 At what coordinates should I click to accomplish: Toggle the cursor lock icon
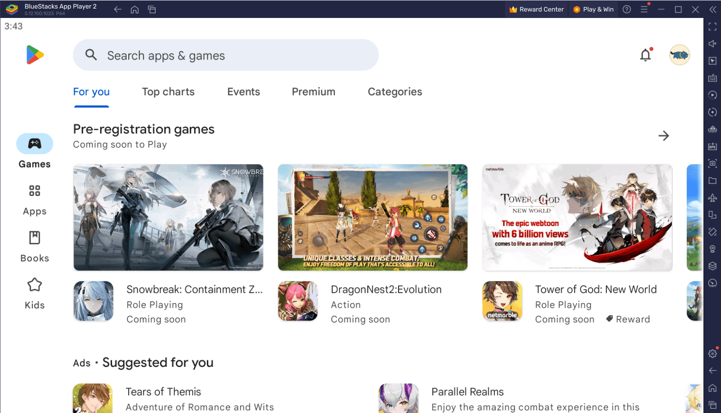click(x=712, y=61)
